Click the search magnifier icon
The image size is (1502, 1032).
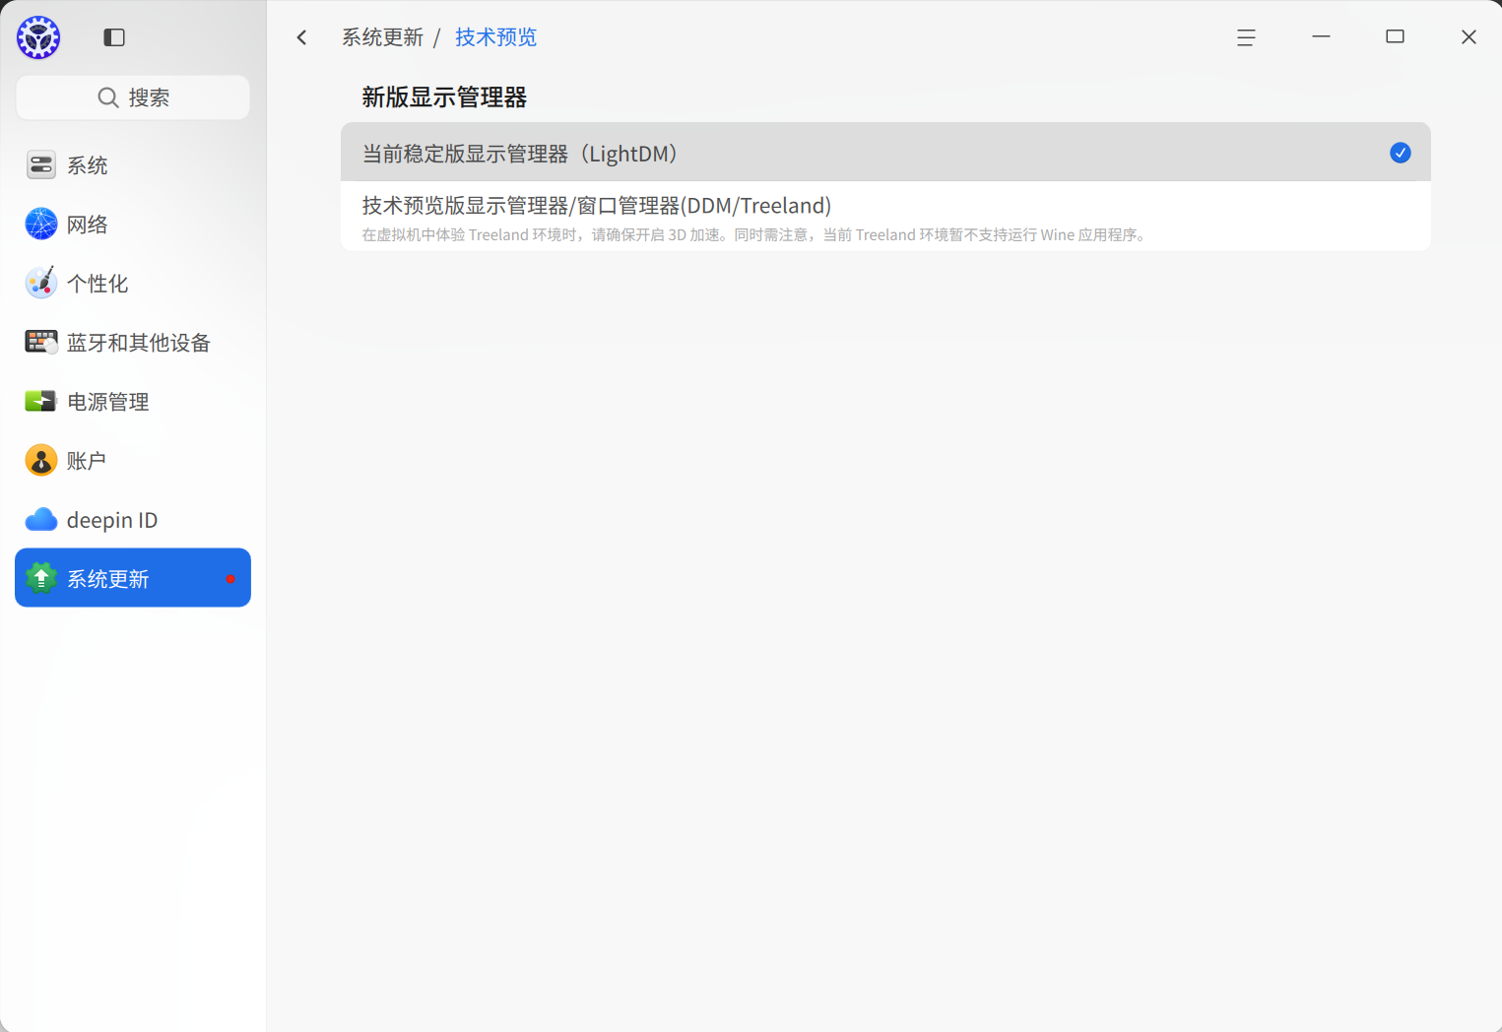108,97
